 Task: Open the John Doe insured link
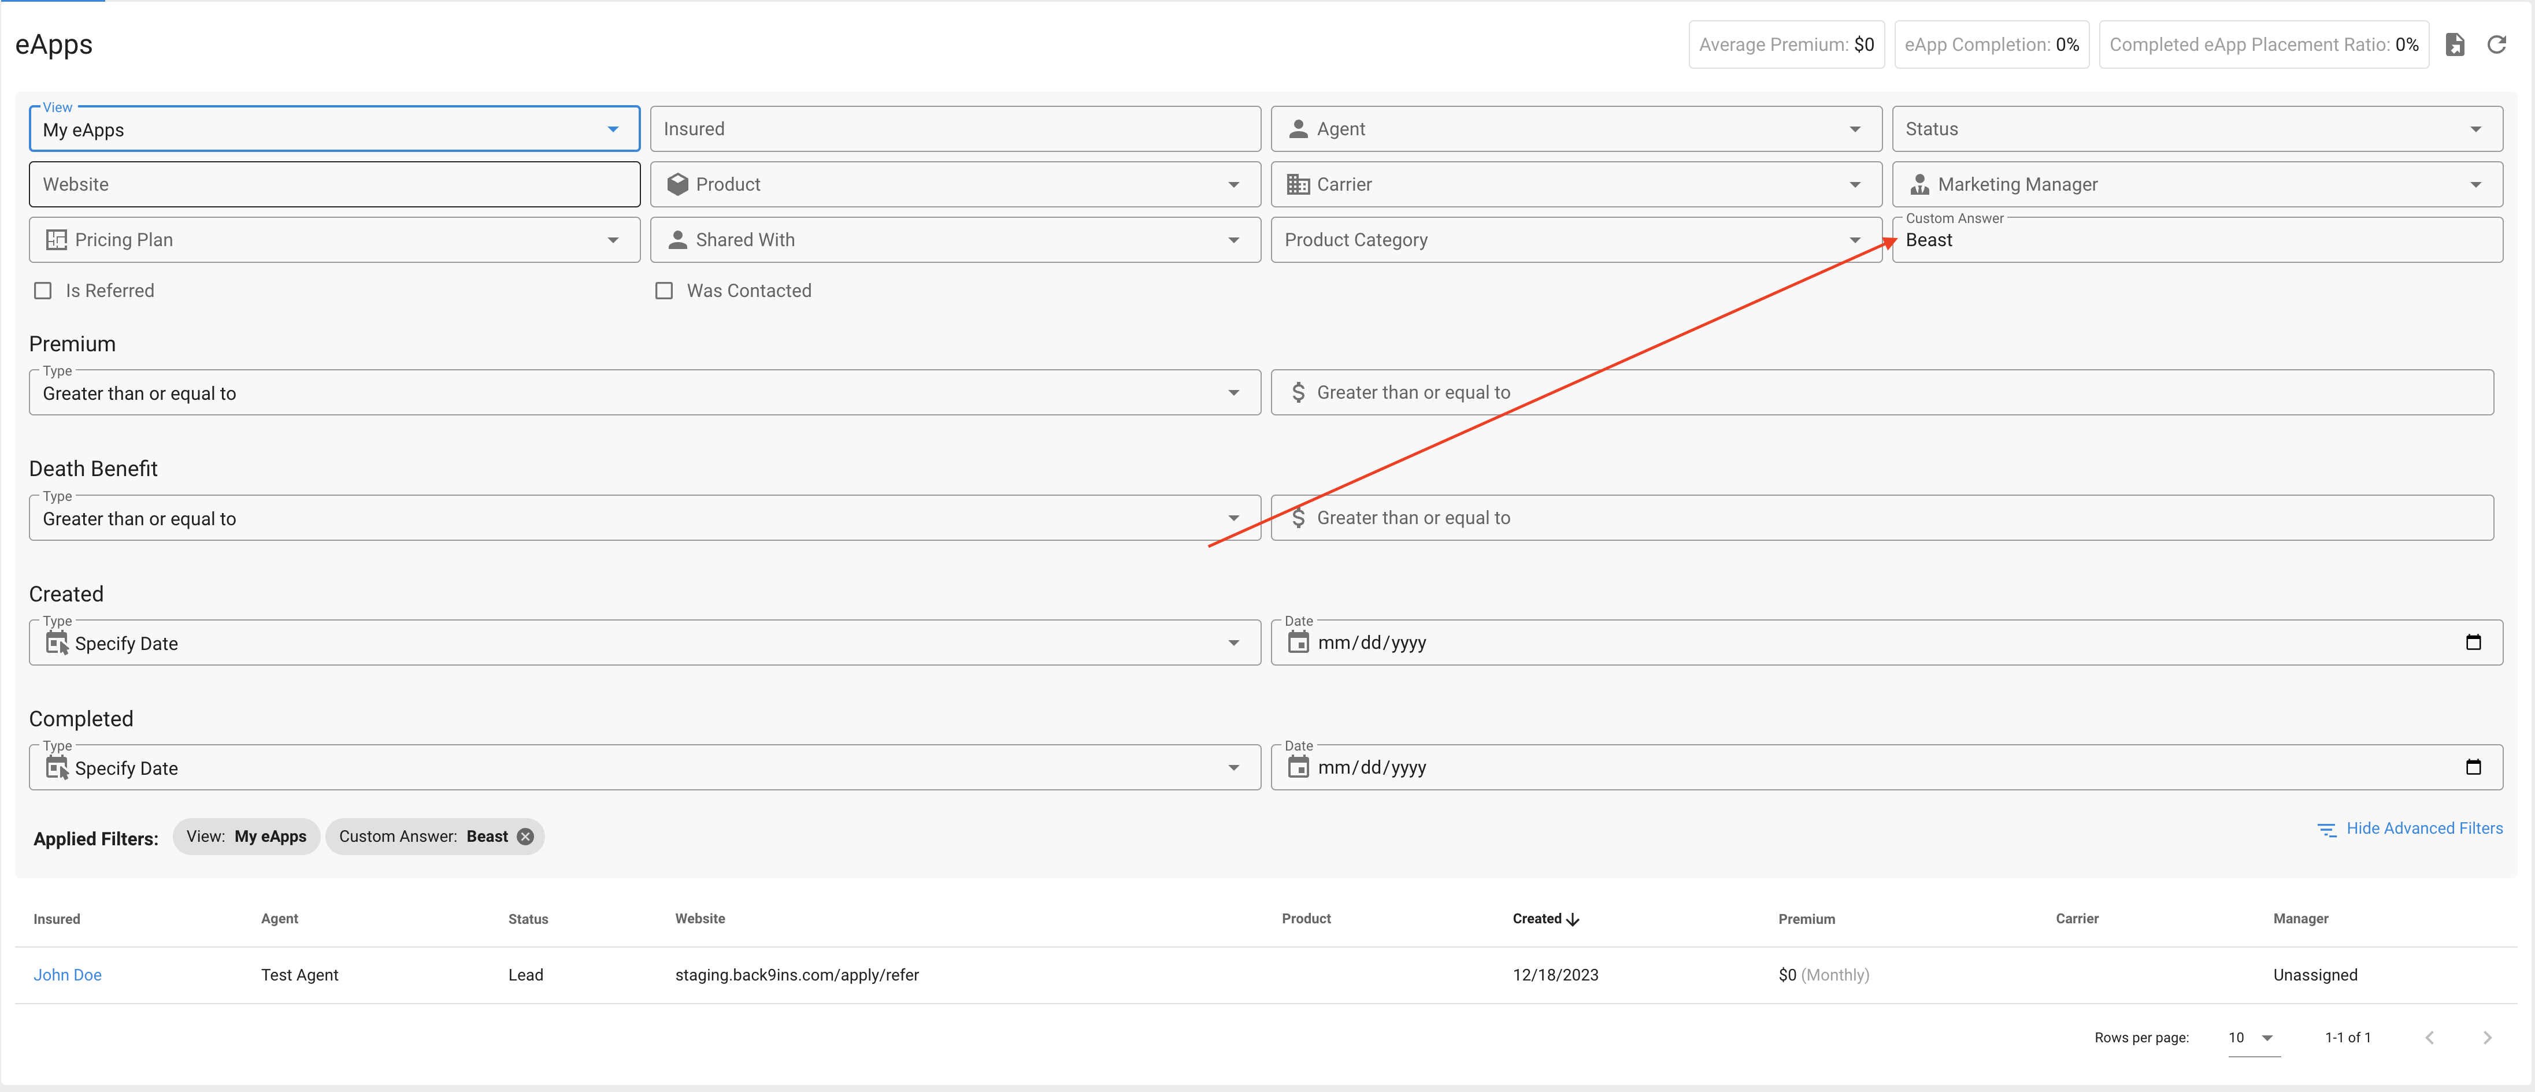[x=68, y=975]
